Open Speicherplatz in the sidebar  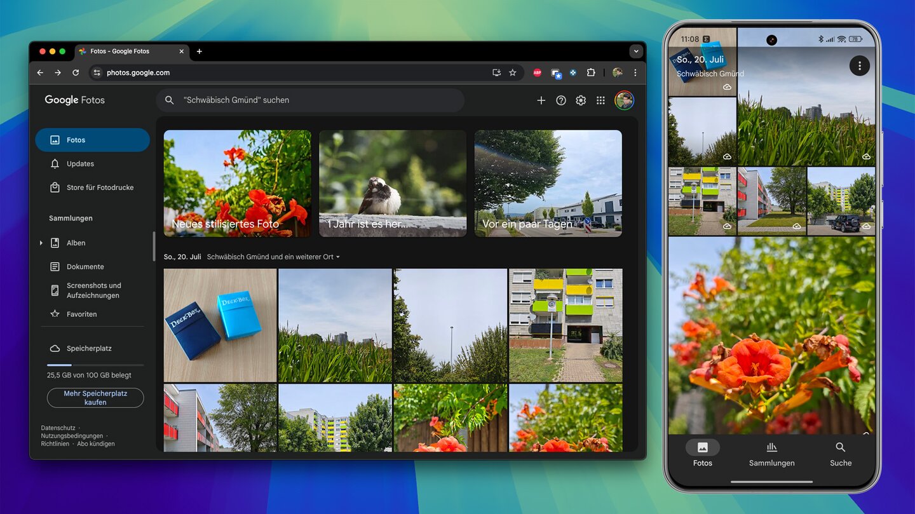(92, 348)
